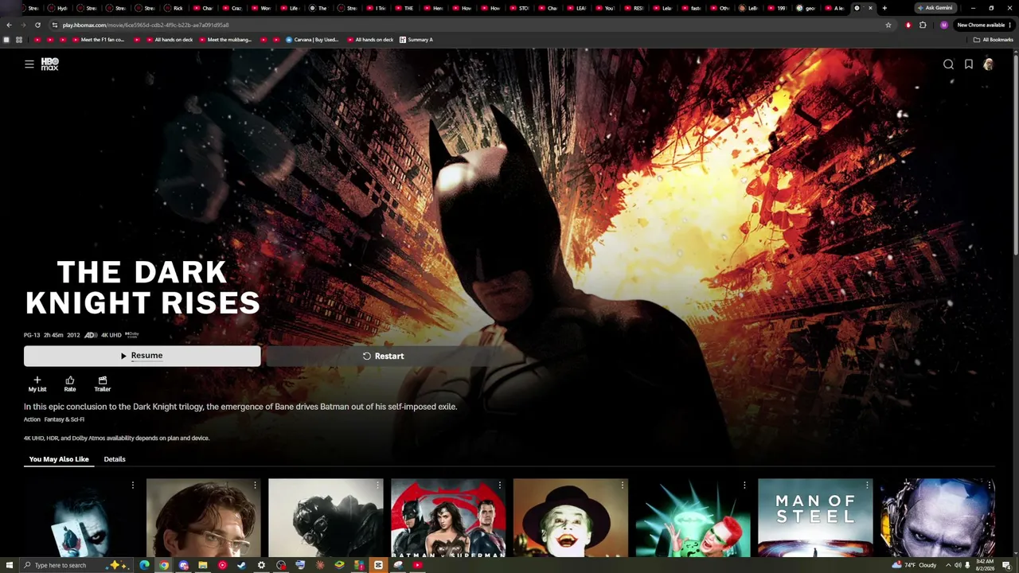
Task: Open Ask Gemini in Chrome
Action: [935, 8]
